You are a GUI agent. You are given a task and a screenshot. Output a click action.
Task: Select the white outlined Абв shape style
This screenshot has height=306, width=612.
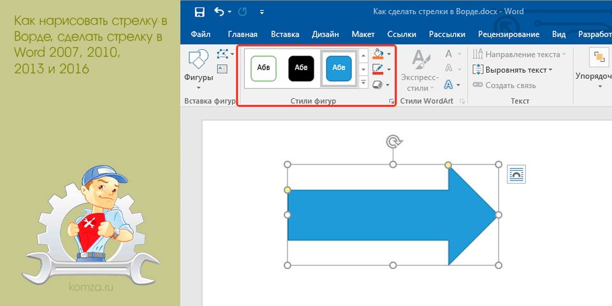(263, 69)
